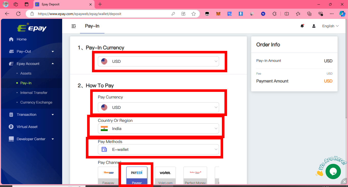Select Pay-In in the sidebar

[x=26, y=83]
